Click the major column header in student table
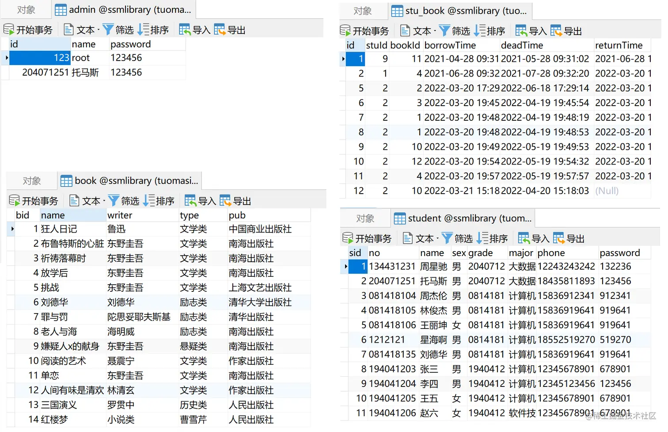 pyautogui.click(x=522, y=253)
